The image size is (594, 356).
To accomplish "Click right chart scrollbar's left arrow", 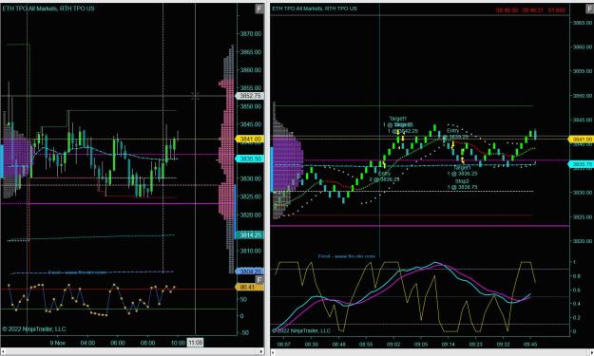I will (x=273, y=352).
